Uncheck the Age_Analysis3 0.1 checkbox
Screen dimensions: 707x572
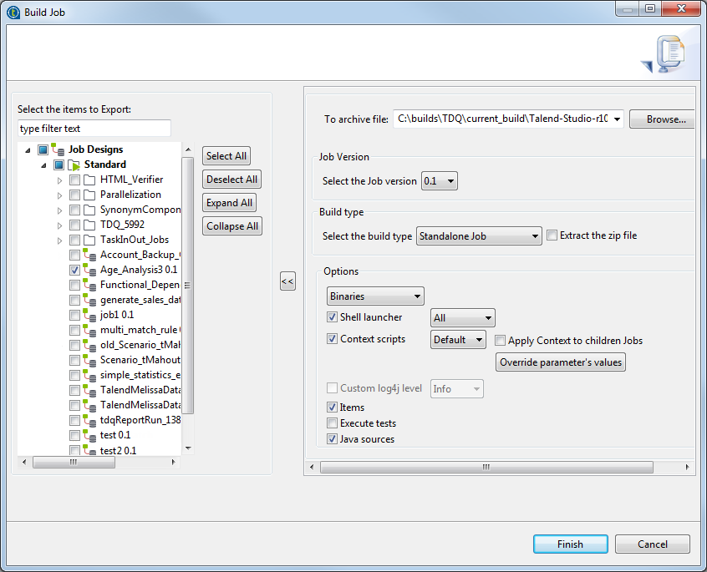coord(75,270)
